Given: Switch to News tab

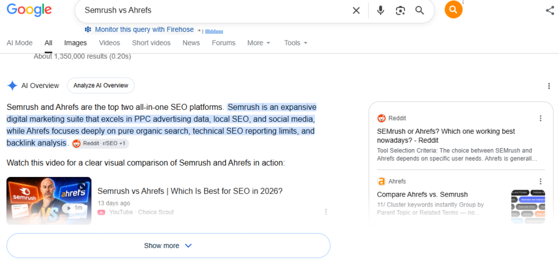Looking at the screenshot, I should pos(191,43).
